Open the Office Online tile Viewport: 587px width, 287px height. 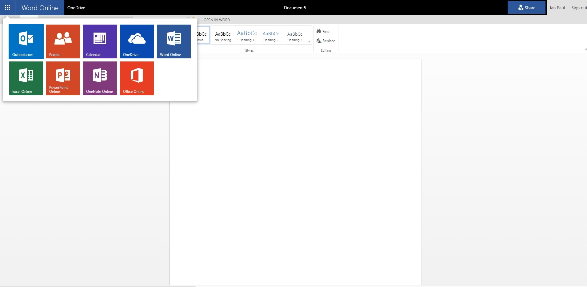point(137,78)
